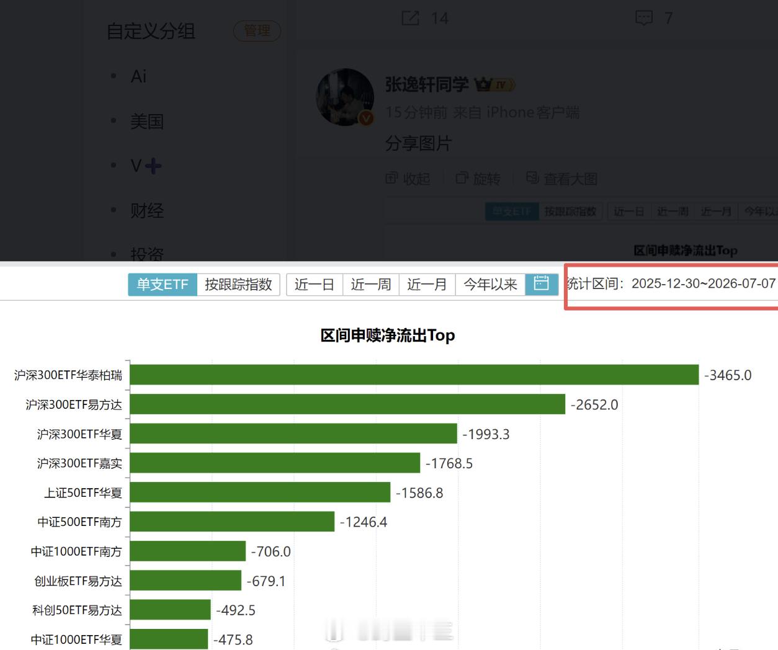Image resolution: width=778 pixels, height=650 pixels.
Task: Click the view-large-image icon beside 查看大图
Action: click(x=532, y=179)
